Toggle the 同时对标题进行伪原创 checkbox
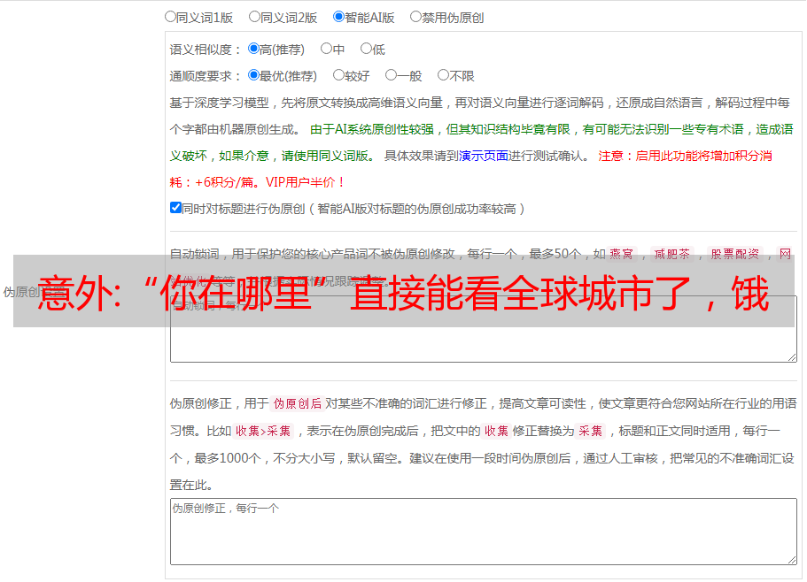Viewport: 807px width, 582px height. (x=175, y=208)
